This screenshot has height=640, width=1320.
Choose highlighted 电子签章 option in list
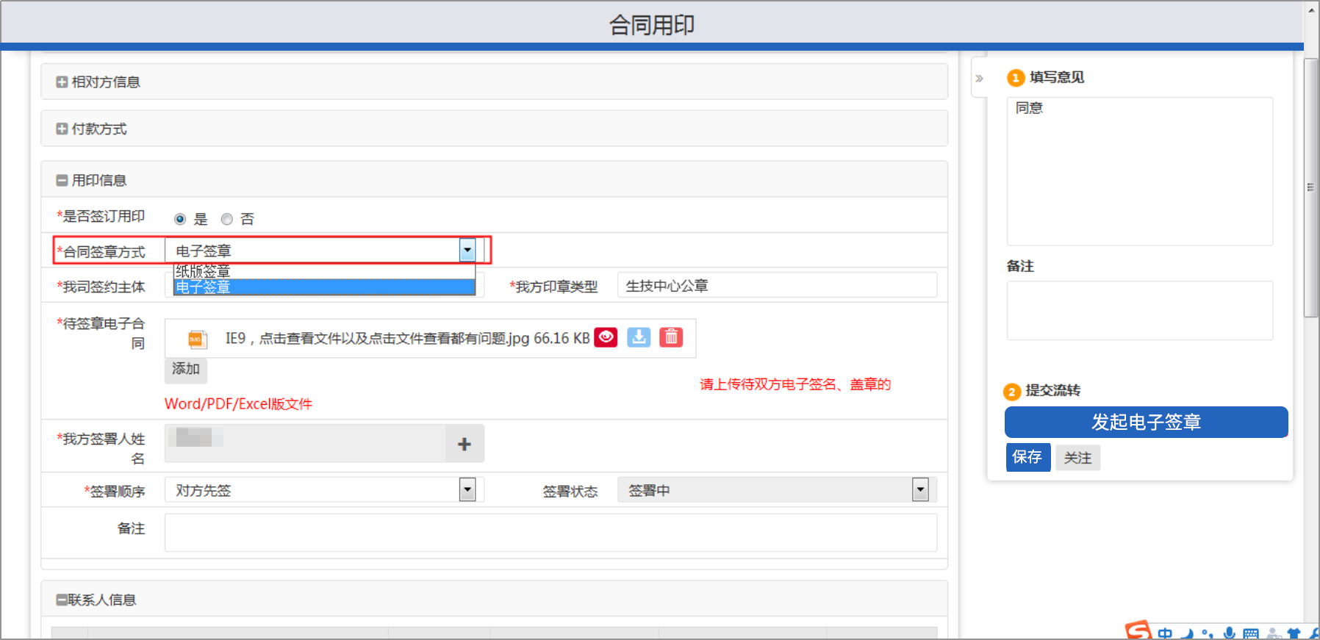tap(324, 287)
